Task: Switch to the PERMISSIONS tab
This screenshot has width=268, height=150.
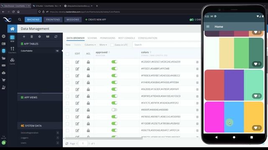Action: (108, 38)
